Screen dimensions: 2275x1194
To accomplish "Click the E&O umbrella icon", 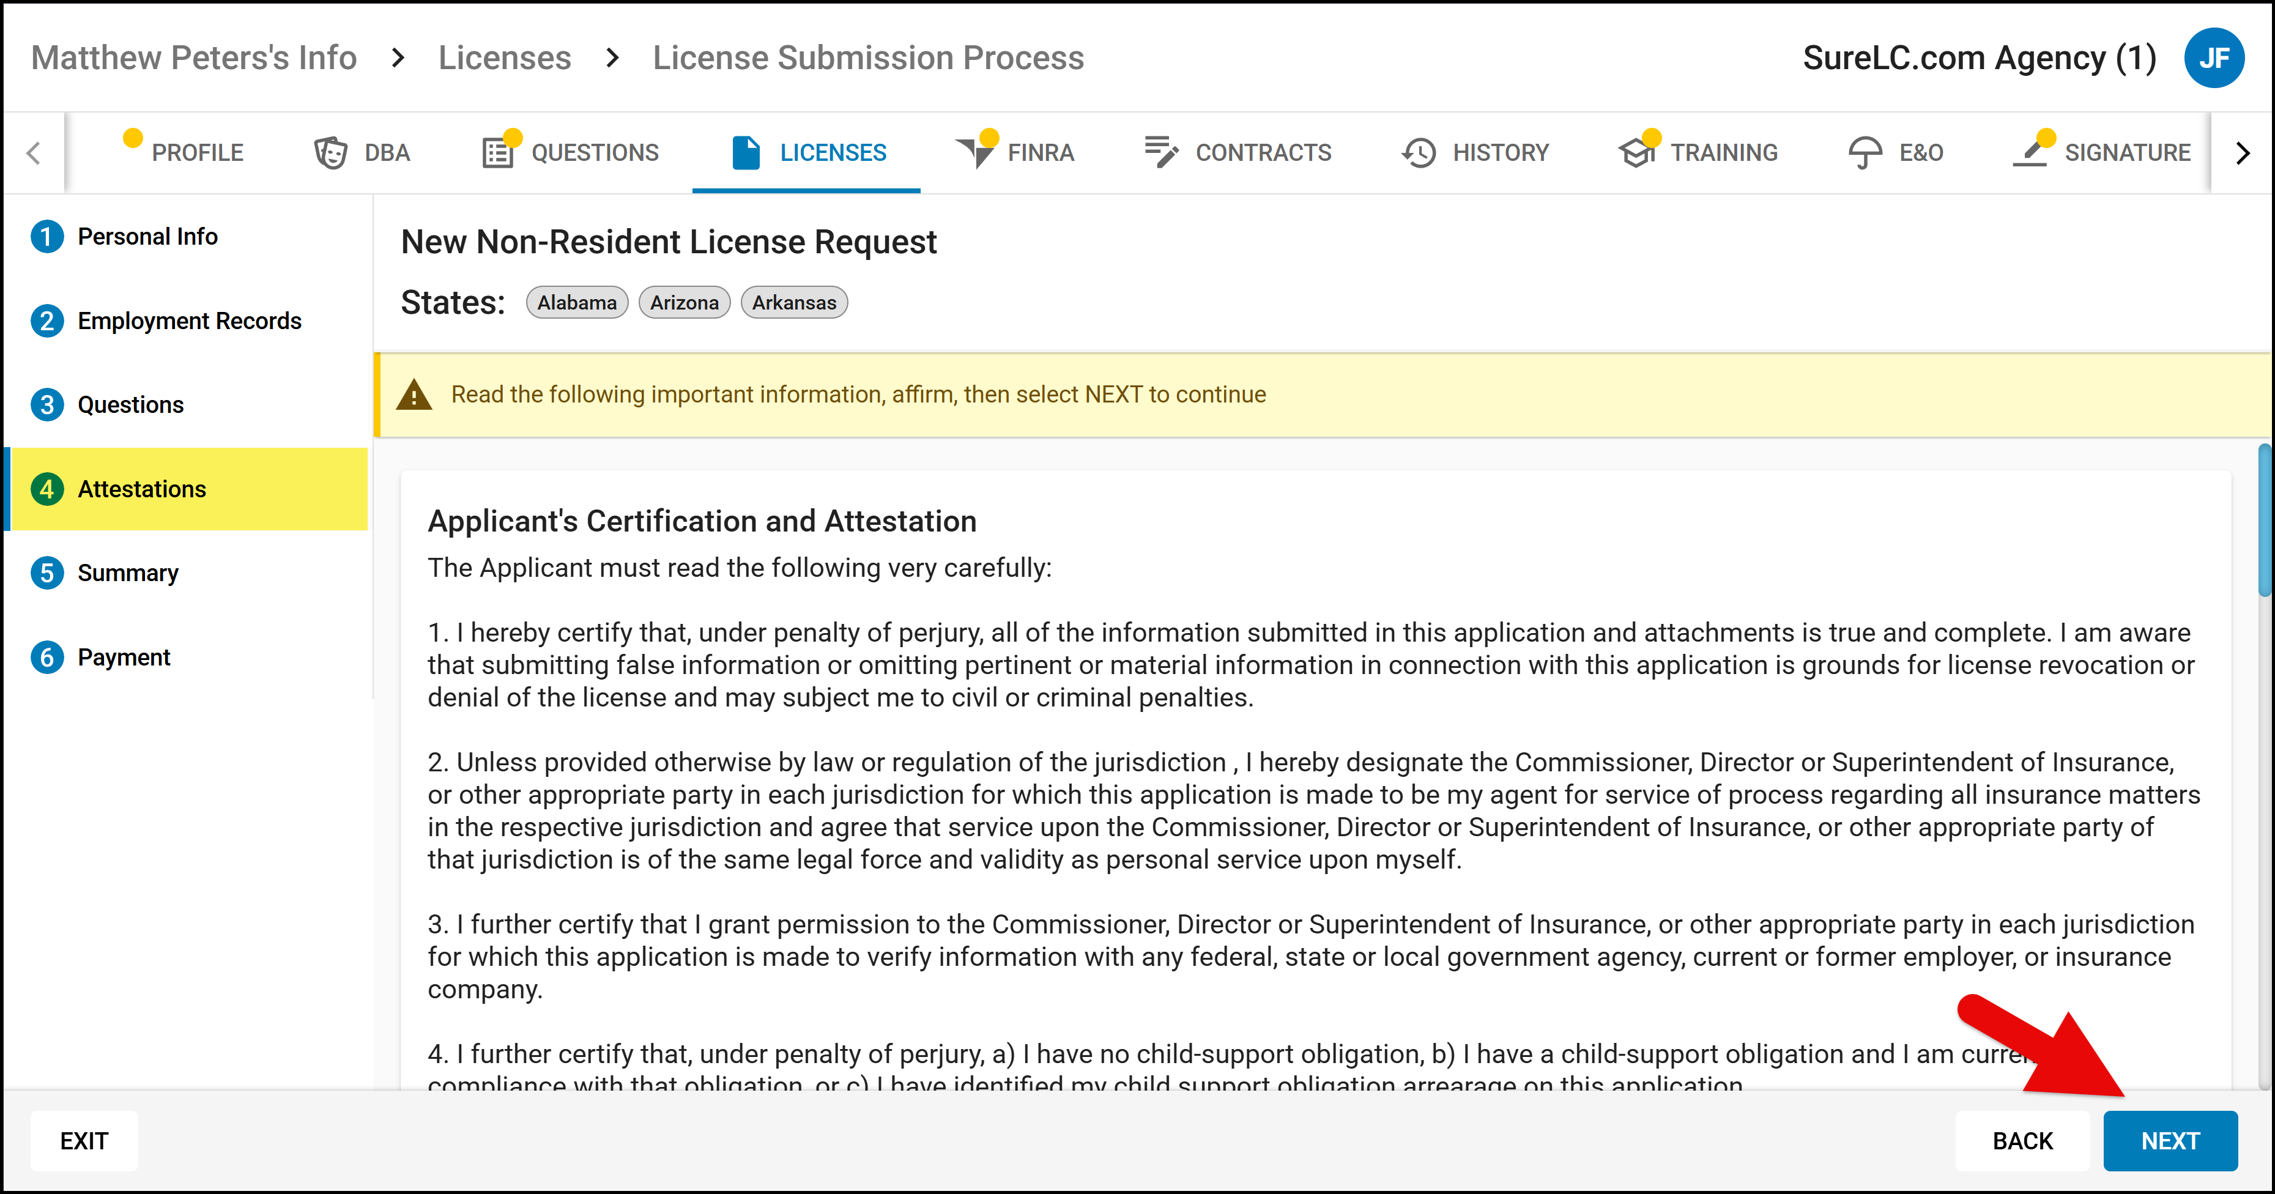I will tap(1865, 153).
